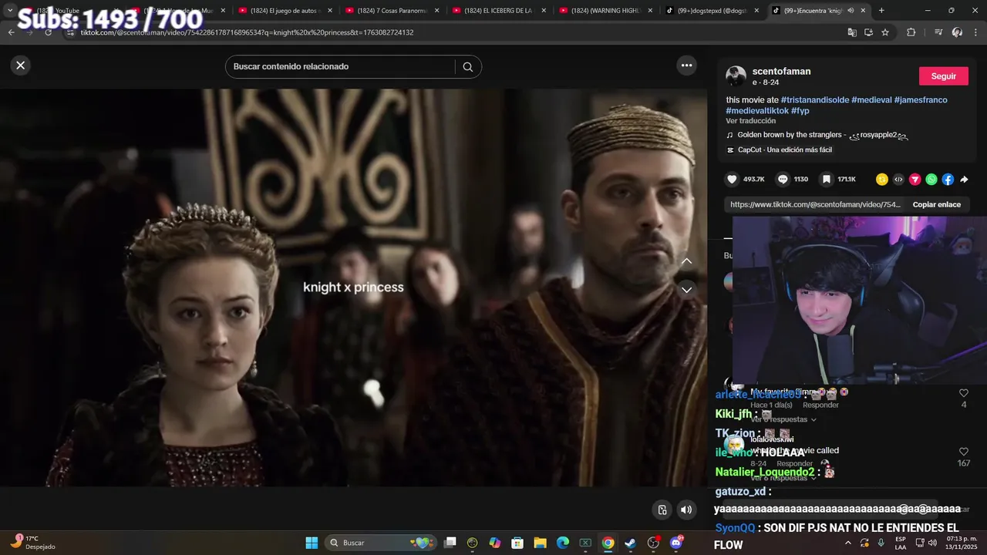
Task: Open browser extensions puzzle icon
Action: [x=911, y=32]
